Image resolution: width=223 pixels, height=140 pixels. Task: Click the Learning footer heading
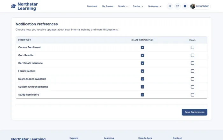[x=109, y=138]
